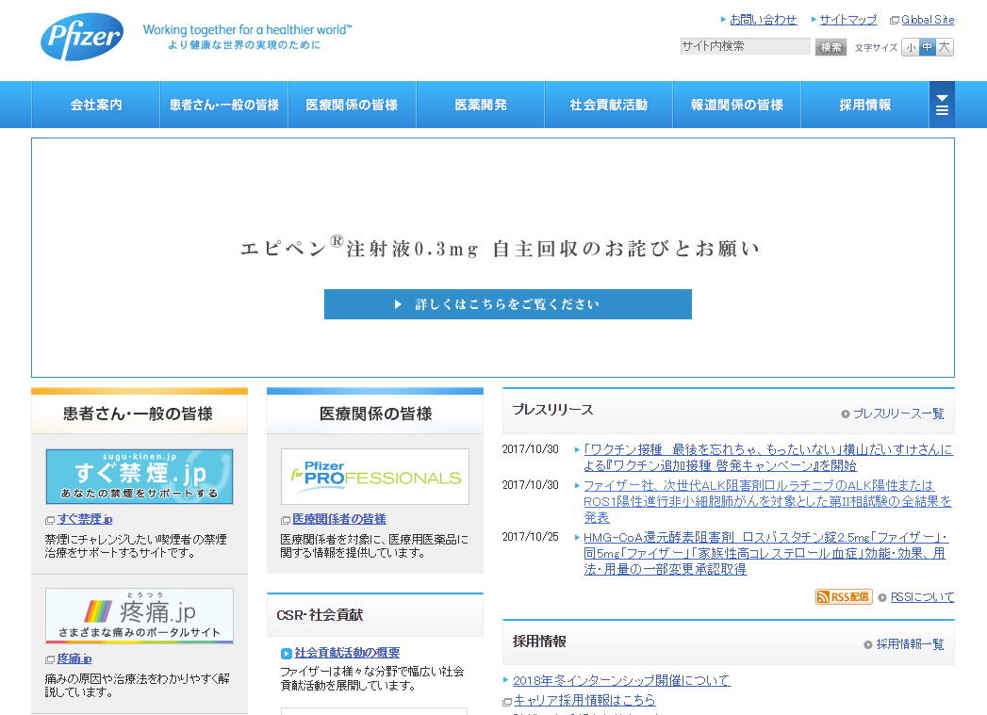Click the new-window icon before 疼痛.jp link

pyautogui.click(x=50, y=659)
